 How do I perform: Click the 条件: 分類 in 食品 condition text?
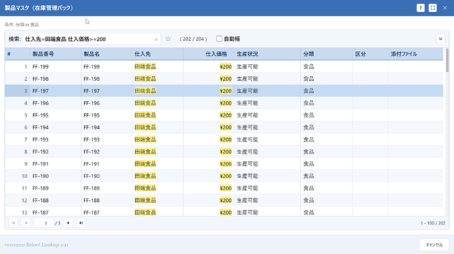coord(22,24)
